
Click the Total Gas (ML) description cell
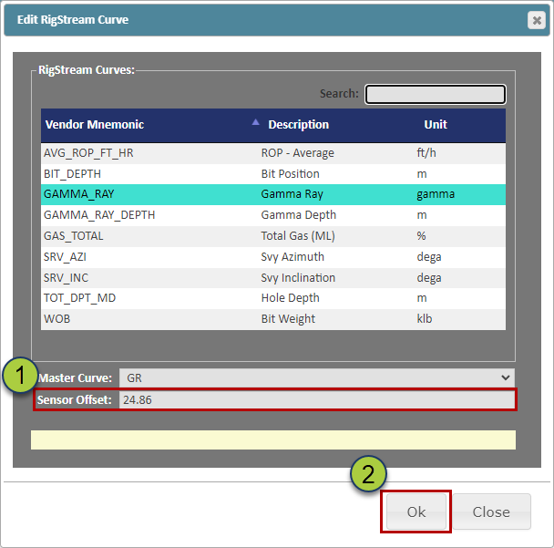[298, 236]
